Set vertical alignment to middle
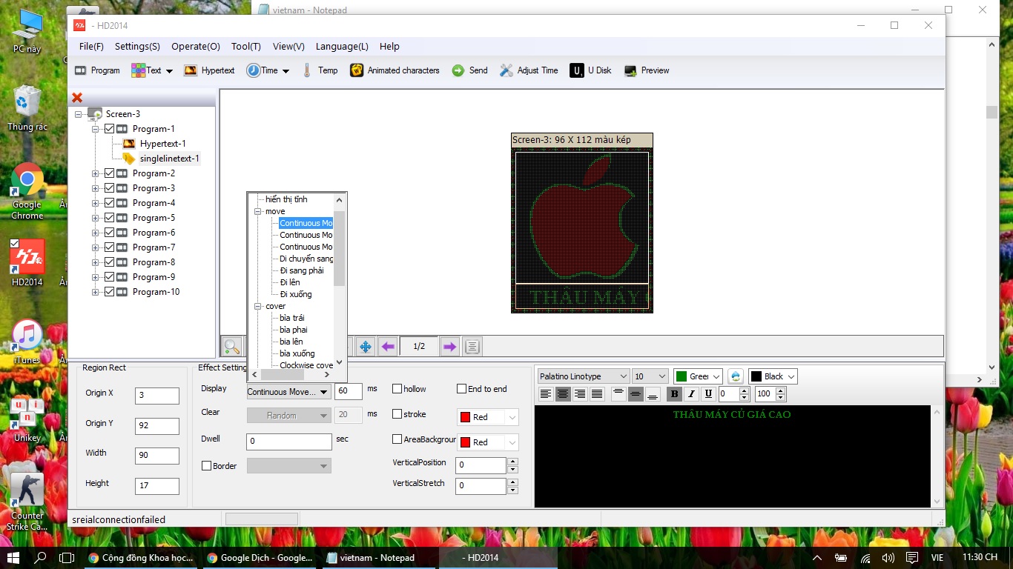 [636, 394]
